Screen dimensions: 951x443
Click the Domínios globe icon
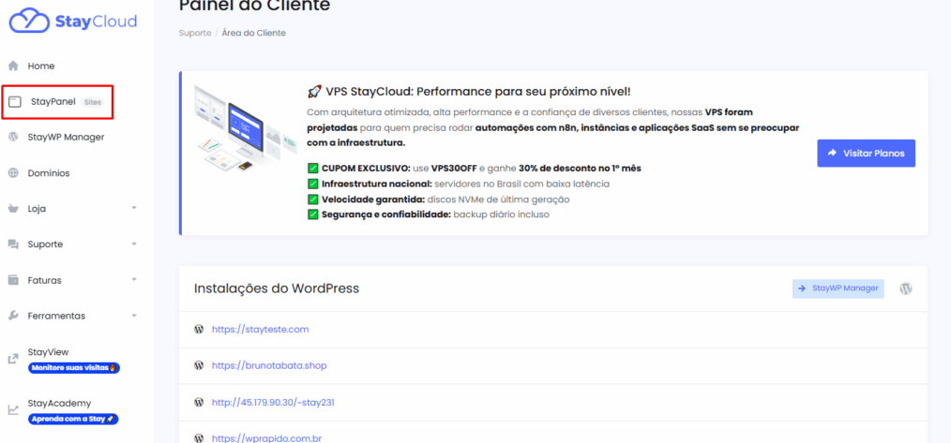click(x=13, y=173)
